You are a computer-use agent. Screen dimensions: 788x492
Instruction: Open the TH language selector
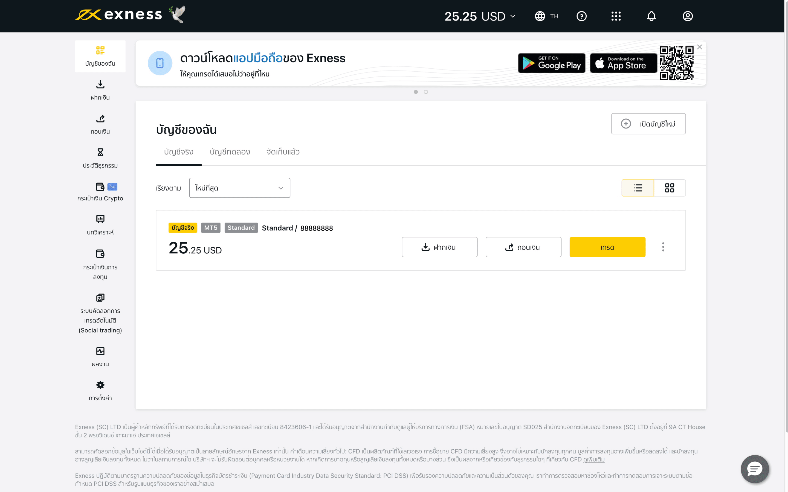[547, 16]
